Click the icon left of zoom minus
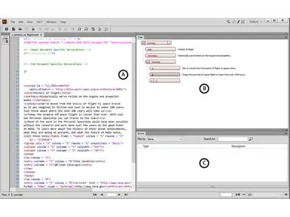The image size is (290, 217). [x=238, y=194]
